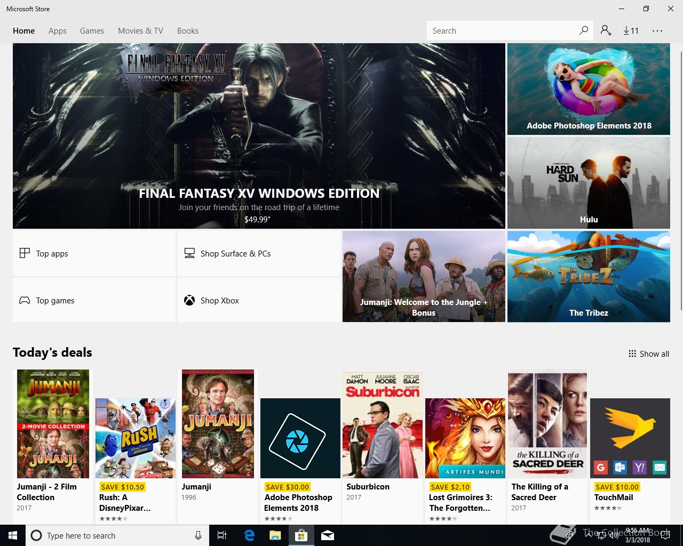Open the Mail app from the taskbar
The height and width of the screenshot is (546, 683).
(328, 535)
